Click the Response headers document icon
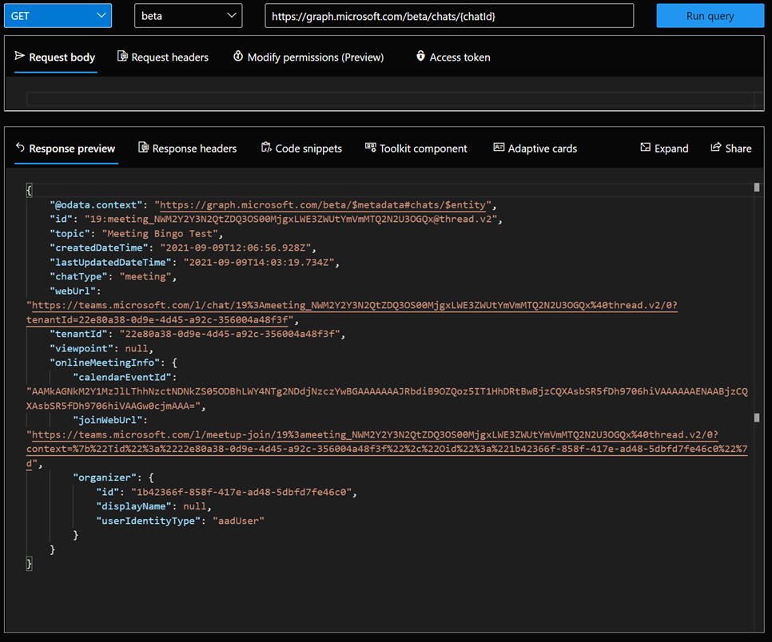 click(x=143, y=147)
